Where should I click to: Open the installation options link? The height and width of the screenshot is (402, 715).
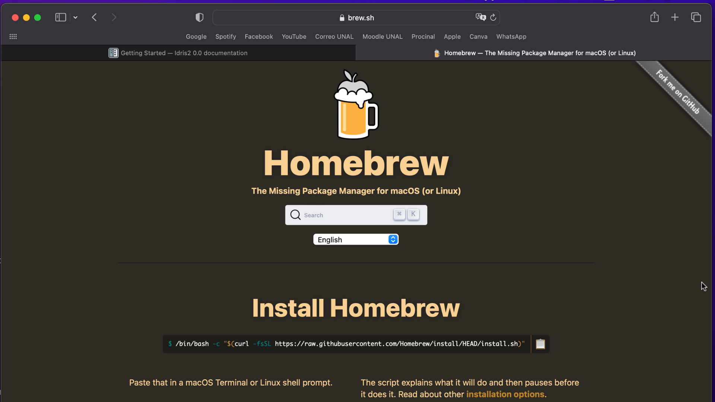tap(505, 394)
